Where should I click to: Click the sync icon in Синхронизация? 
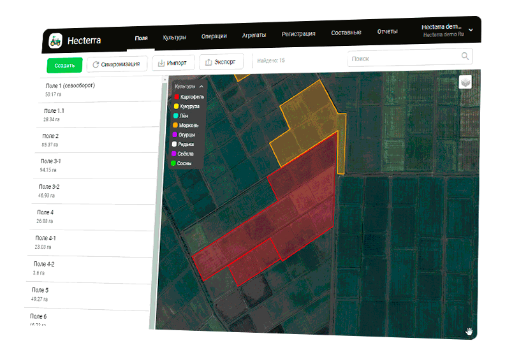(96, 64)
